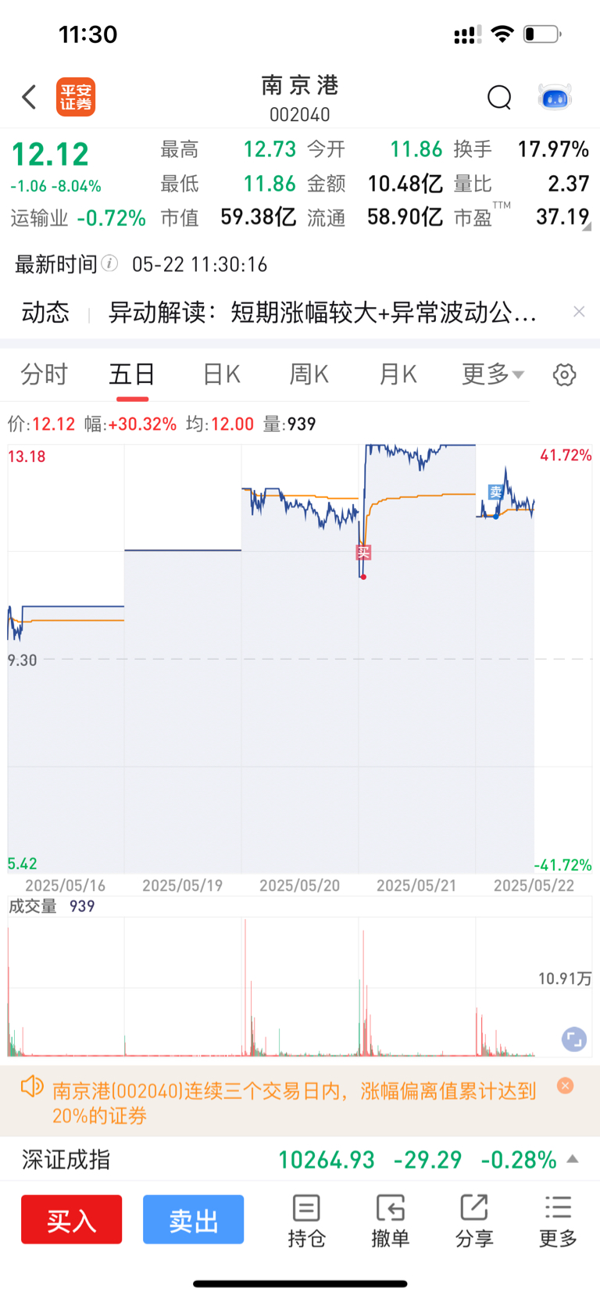Image resolution: width=600 pixels, height=1299 pixels.
Task: Expand quote details corner triangle
Action: 587,227
